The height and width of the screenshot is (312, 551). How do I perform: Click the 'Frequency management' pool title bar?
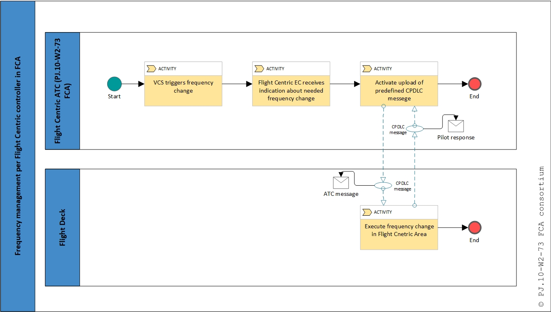pos(18,156)
